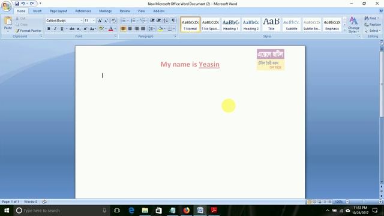Image resolution: width=384 pixels, height=216 pixels.
Task: Zoom out with the minus button
Action: point(347,202)
